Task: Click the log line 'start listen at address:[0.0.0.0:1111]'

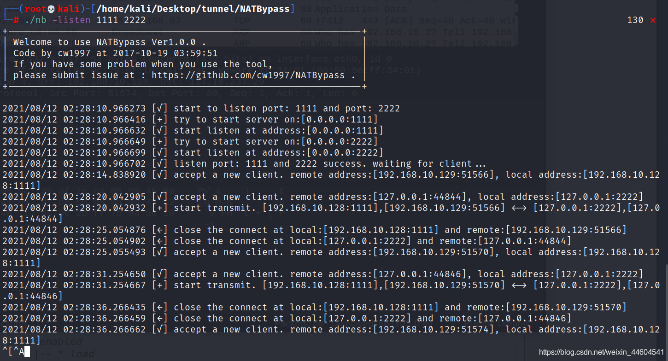Action: [193, 131]
